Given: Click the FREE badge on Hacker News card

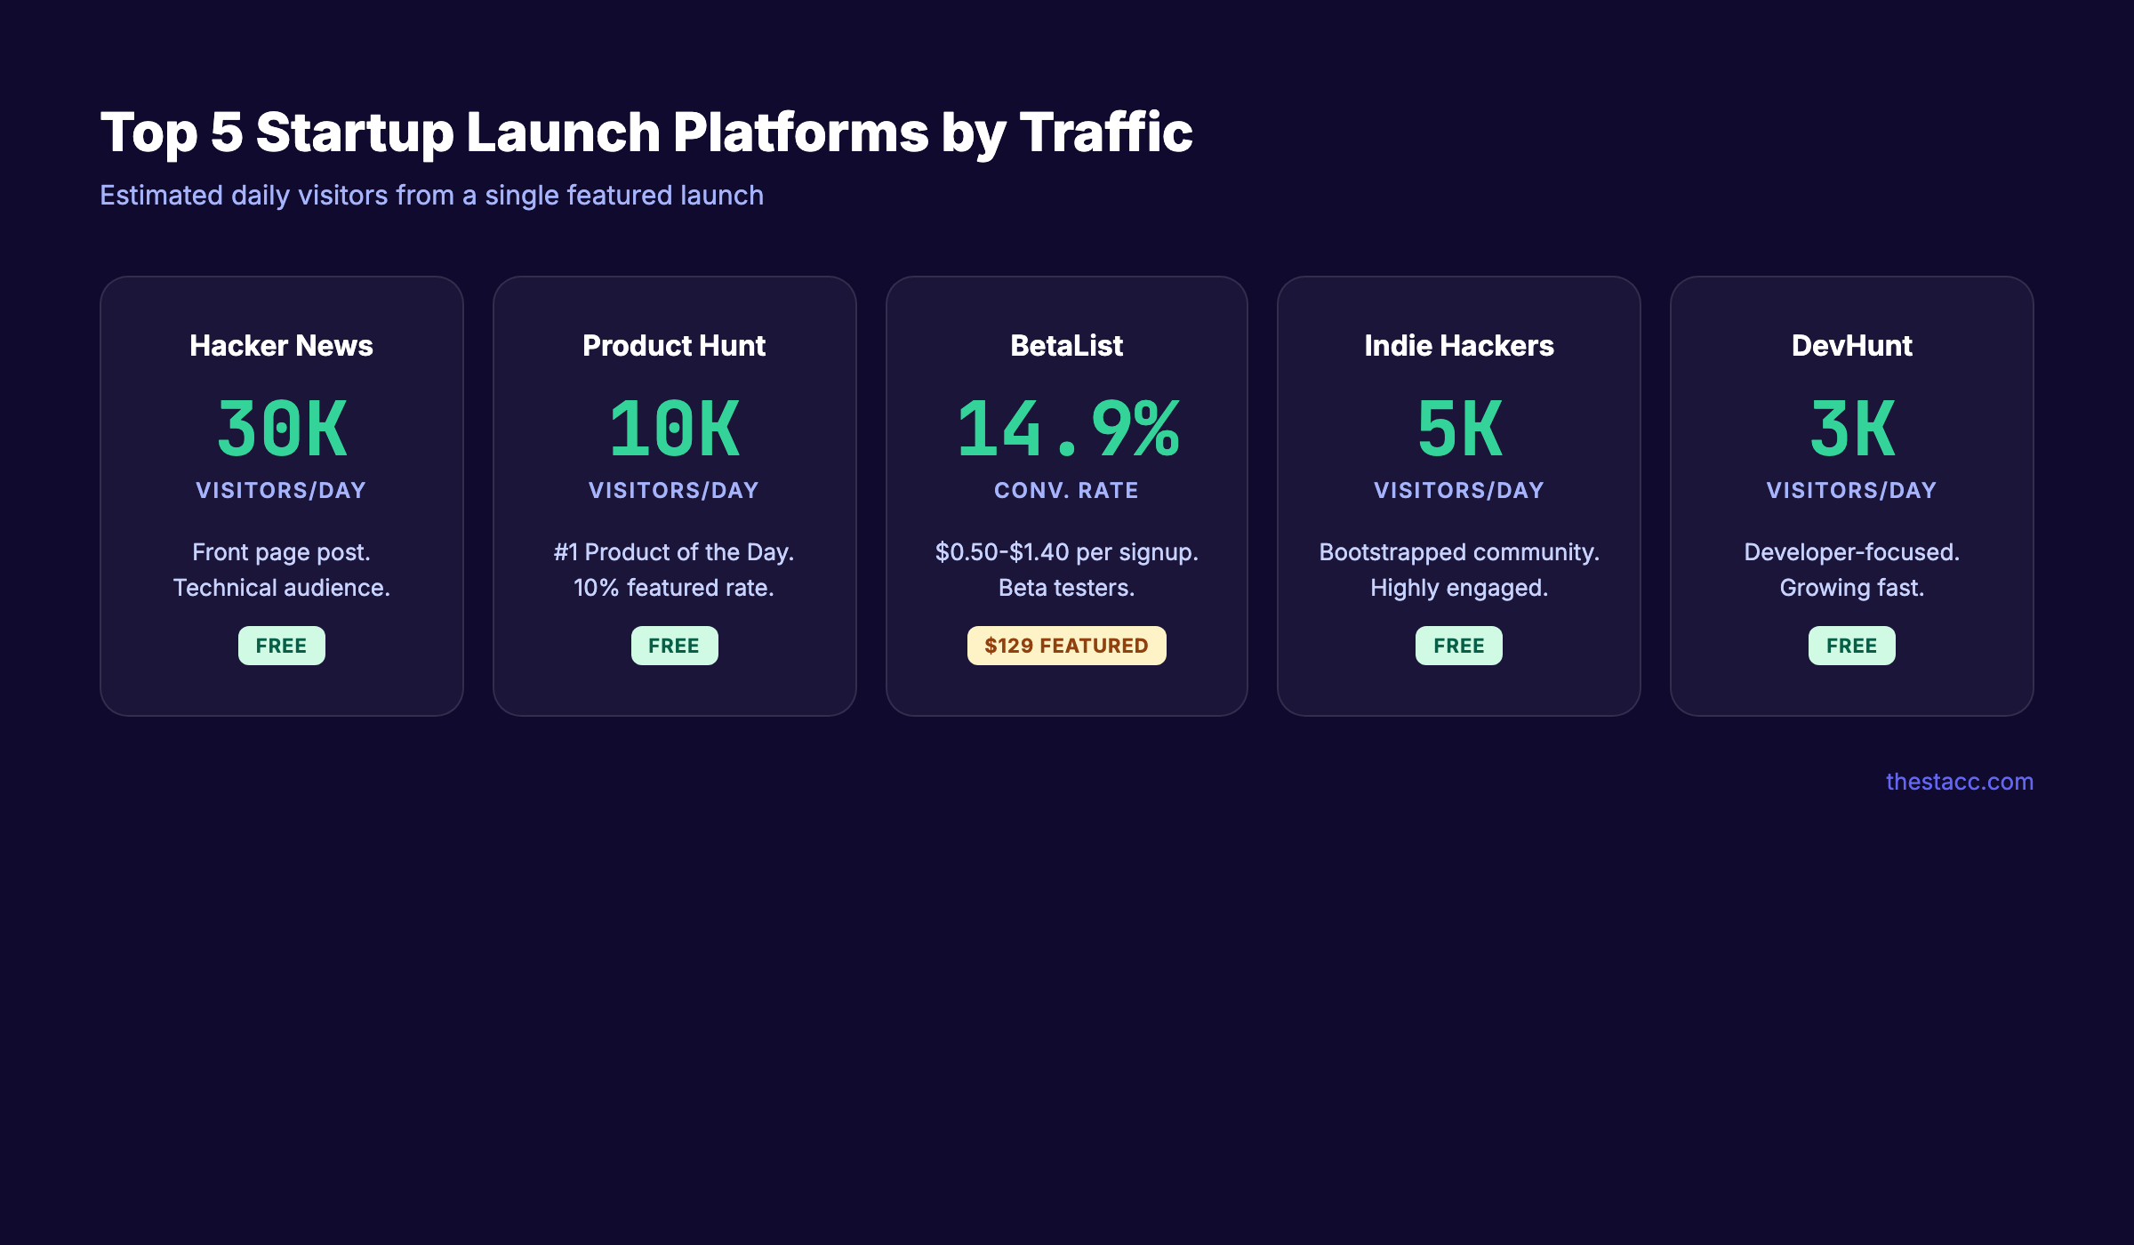Looking at the screenshot, I should (281, 645).
